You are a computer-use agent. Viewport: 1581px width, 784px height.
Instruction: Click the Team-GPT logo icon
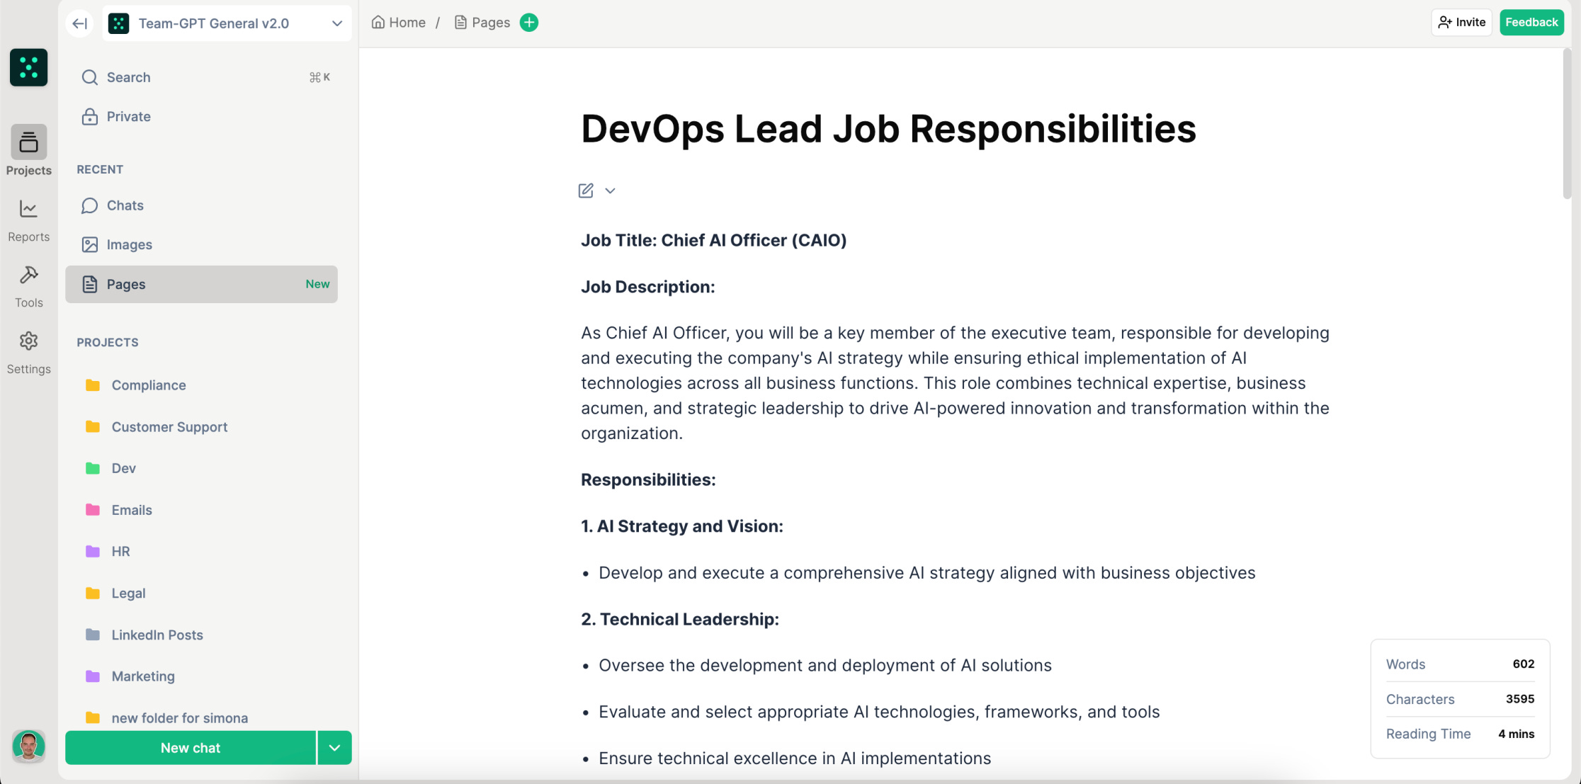click(x=28, y=68)
